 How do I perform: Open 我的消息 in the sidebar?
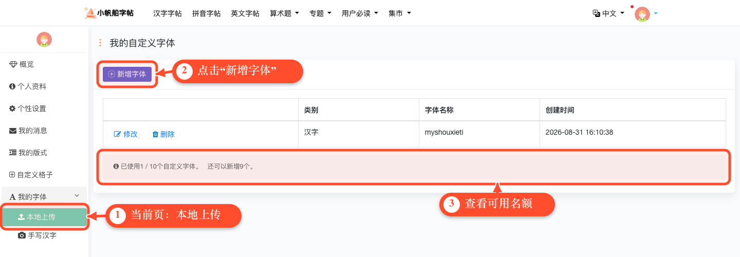[44, 131]
